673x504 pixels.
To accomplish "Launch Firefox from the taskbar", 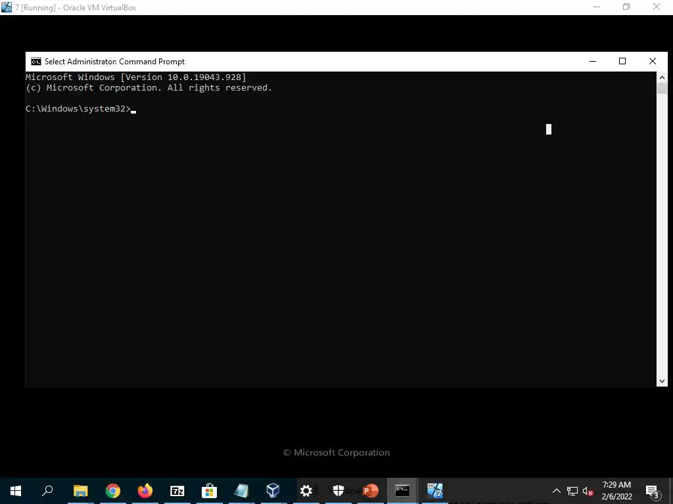I will 145,490.
